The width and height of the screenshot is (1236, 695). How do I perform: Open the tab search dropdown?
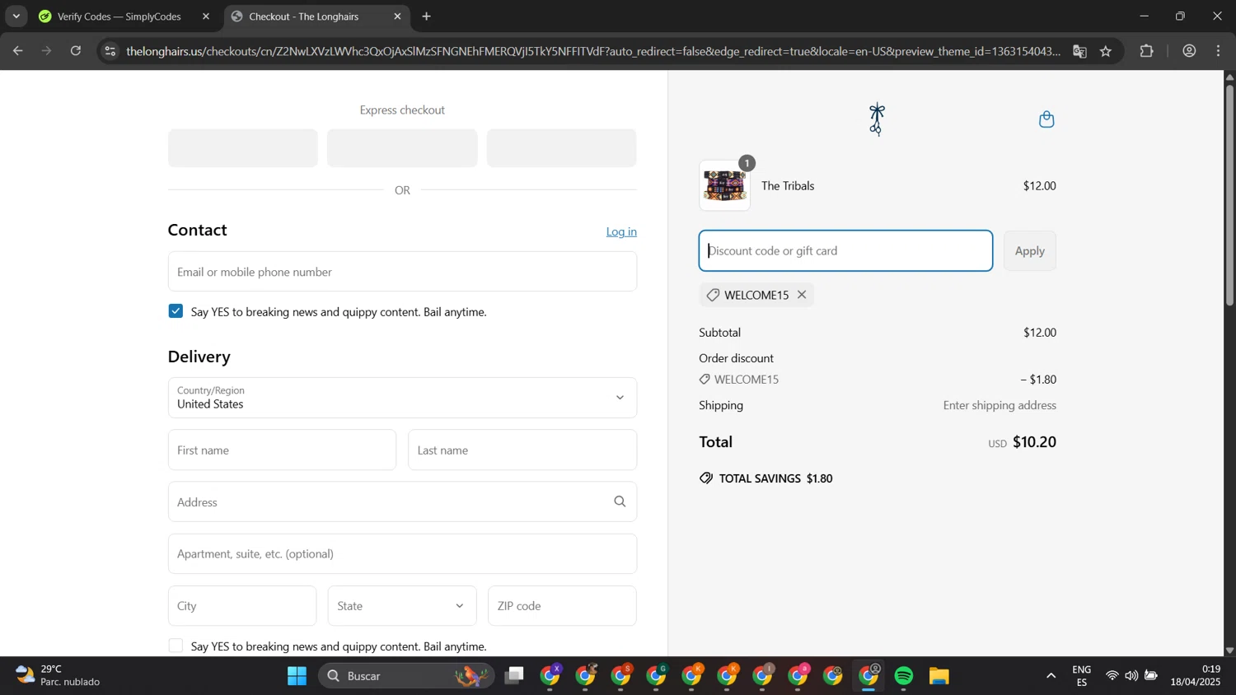point(16,16)
